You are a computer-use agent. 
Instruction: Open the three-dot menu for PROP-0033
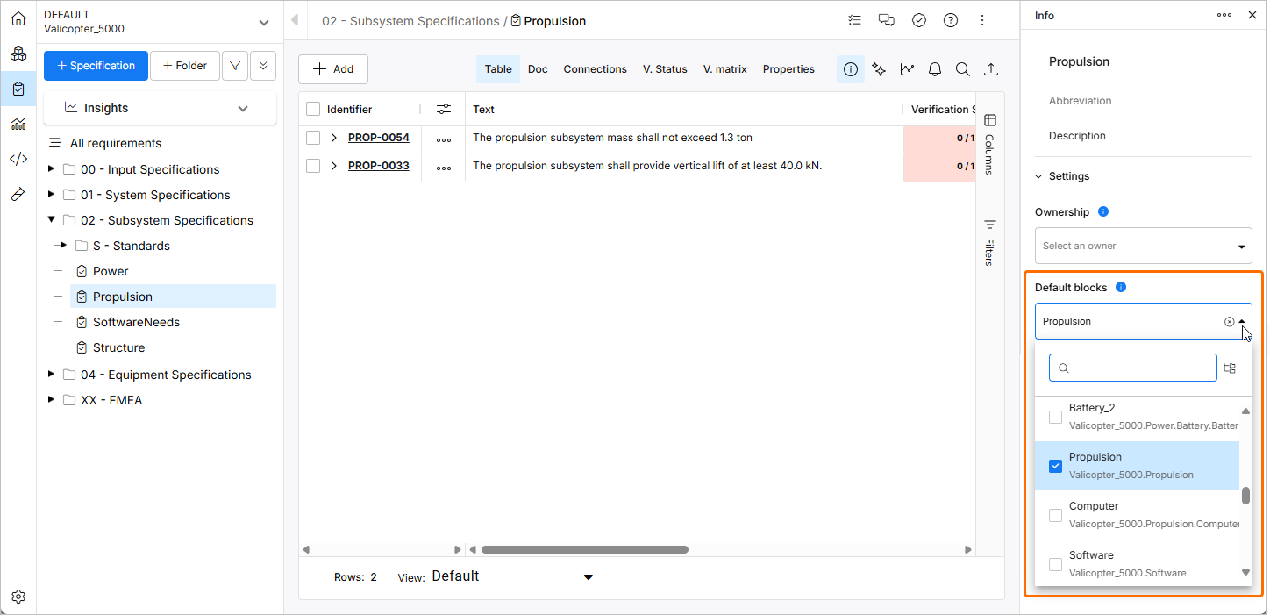(444, 168)
